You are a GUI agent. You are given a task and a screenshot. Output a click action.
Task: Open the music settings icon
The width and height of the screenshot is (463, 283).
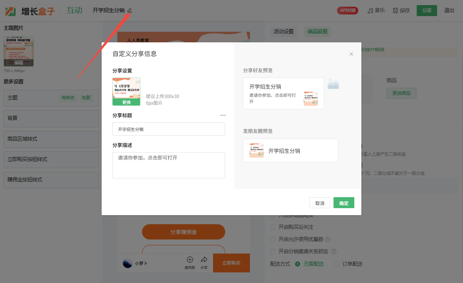pos(370,11)
